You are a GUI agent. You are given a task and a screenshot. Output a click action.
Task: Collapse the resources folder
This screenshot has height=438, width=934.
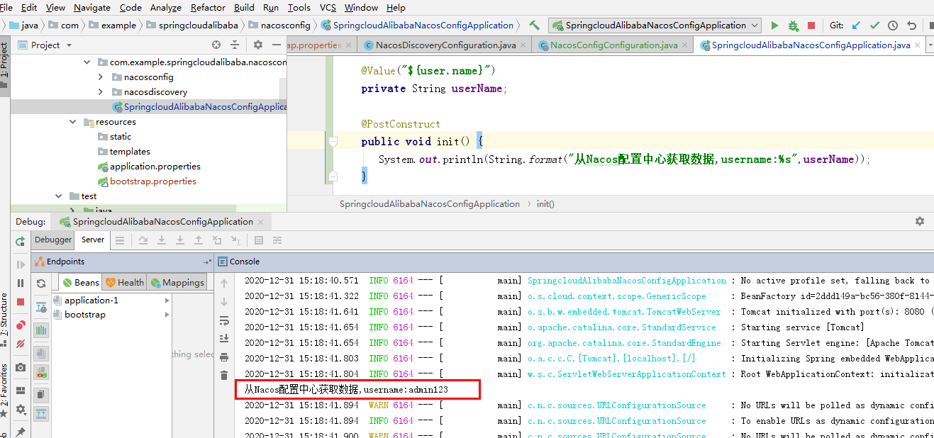[x=73, y=122]
